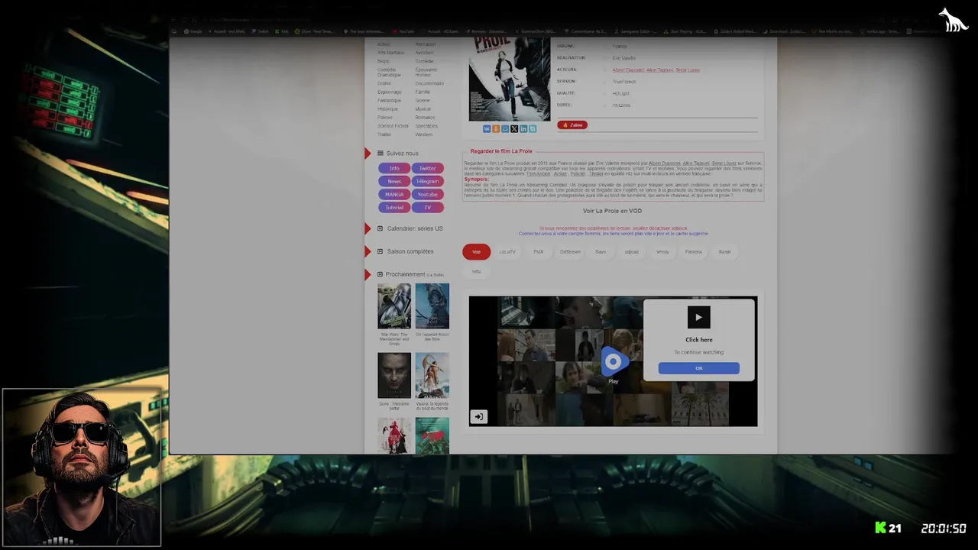
Task: Click the login arrow icon in player
Action: (x=478, y=416)
